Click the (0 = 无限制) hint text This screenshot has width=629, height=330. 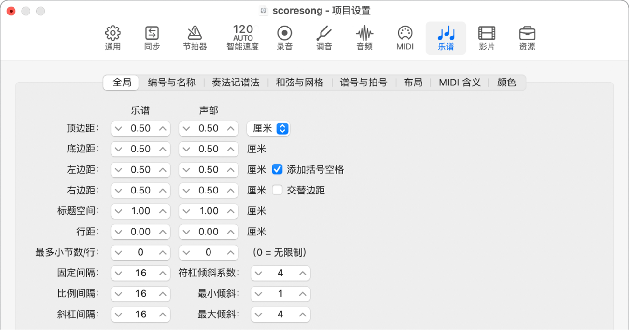pos(280,252)
